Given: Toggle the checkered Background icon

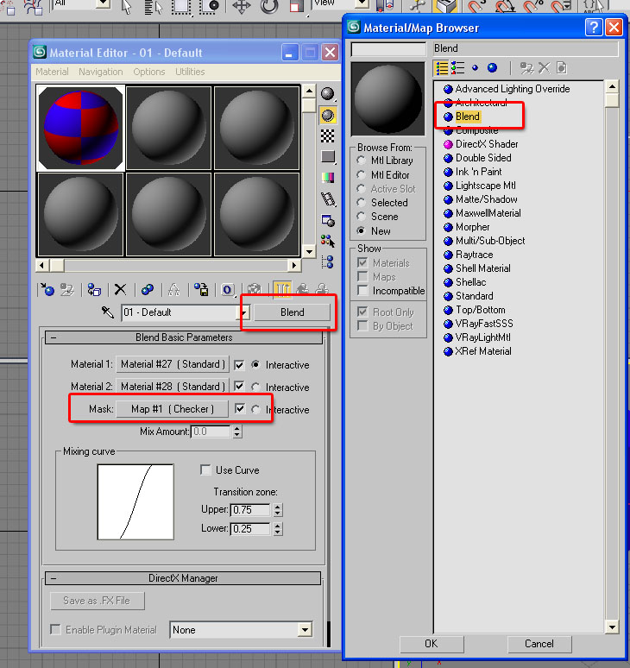Looking at the screenshot, I should tap(328, 135).
